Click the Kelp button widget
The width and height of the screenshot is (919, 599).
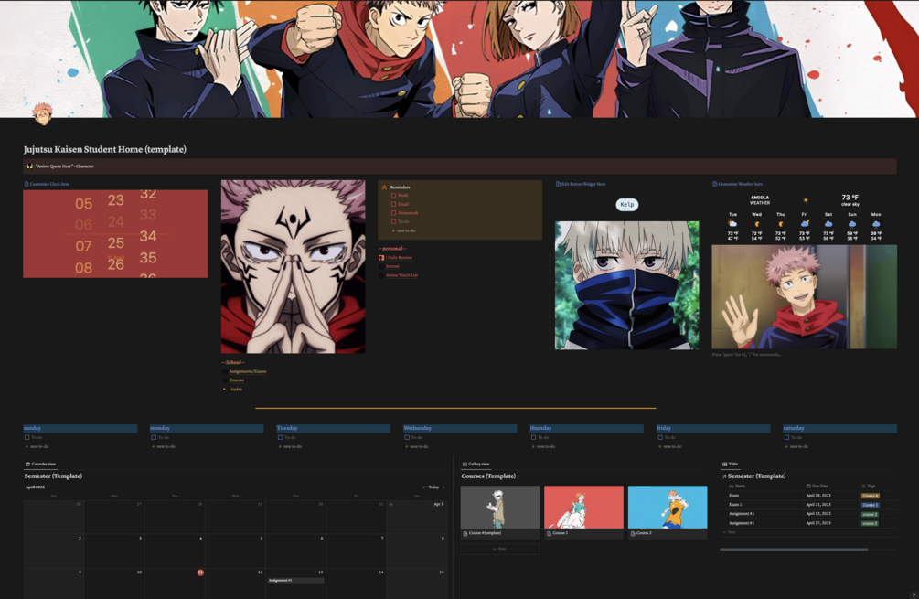pos(627,205)
